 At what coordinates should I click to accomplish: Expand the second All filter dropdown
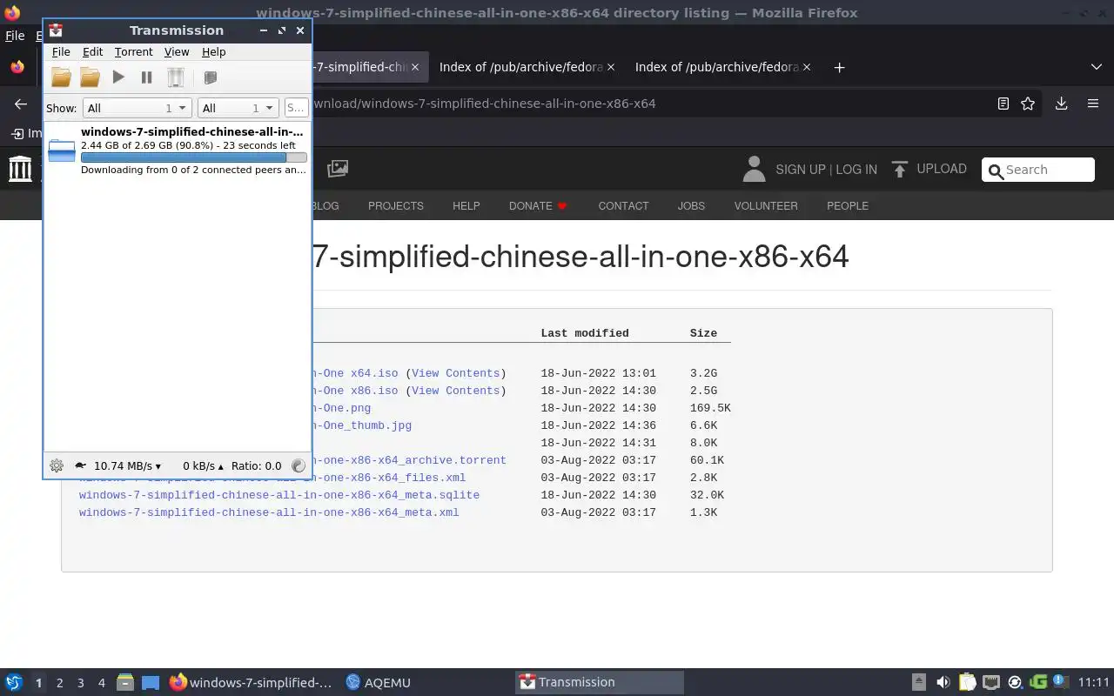238,108
